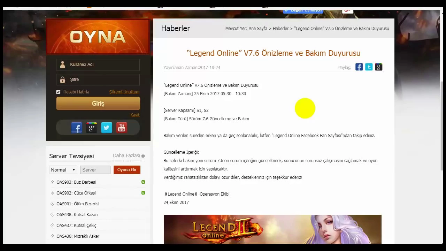
Task: Click the Haberler section heading
Action: 175,29
